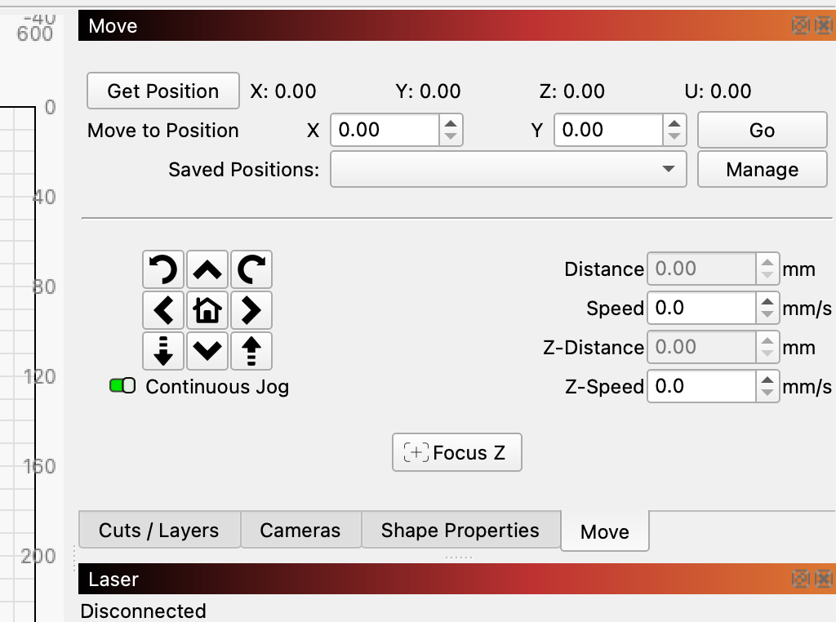Screen dimensions: 836x622
Task: Click the Focus Z button
Action: tap(456, 453)
